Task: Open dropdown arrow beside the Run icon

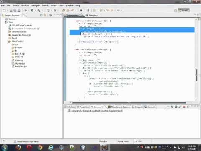Action: tap(36, 10)
